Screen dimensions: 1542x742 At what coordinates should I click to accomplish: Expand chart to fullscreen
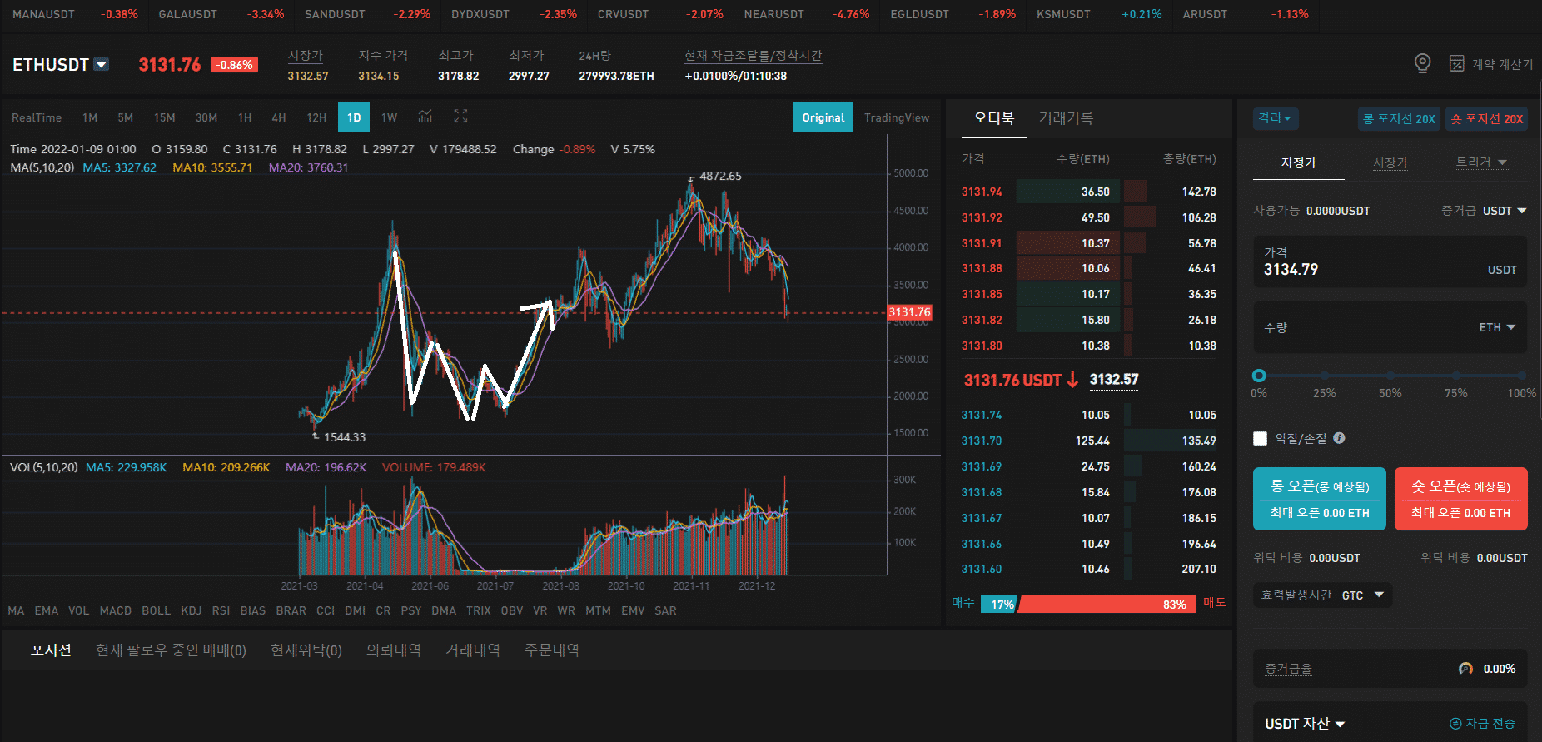tap(460, 117)
